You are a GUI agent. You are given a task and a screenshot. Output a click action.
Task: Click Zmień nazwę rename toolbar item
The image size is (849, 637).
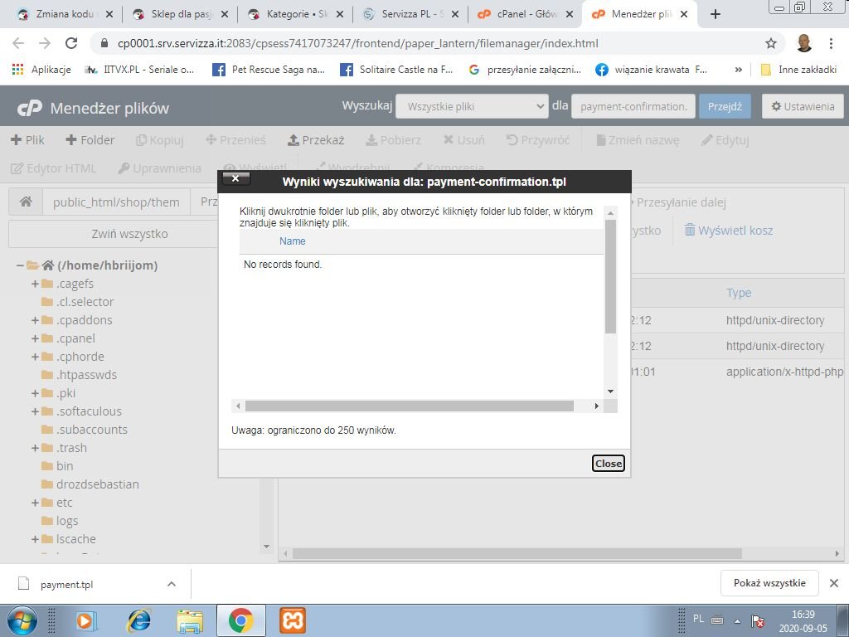coord(638,139)
